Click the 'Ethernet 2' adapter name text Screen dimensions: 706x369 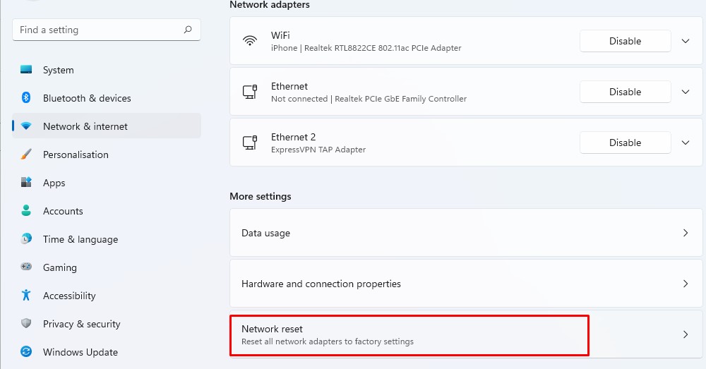pyautogui.click(x=293, y=137)
